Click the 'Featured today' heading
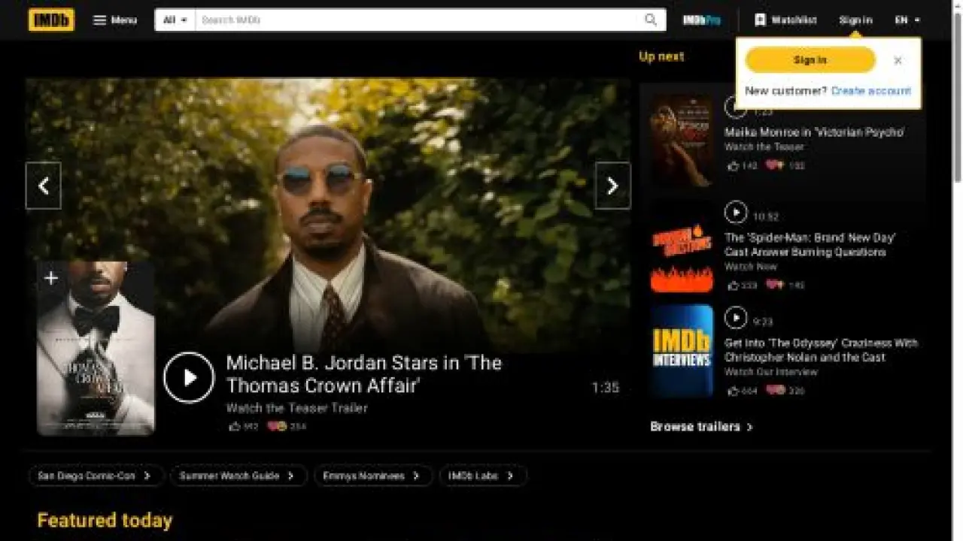Viewport: 963px width, 541px height. coord(105,520)
